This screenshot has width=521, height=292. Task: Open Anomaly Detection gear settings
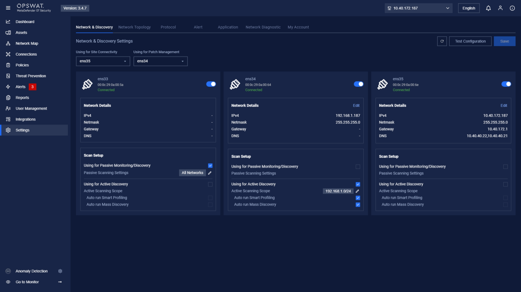click(x=60, y=271)
